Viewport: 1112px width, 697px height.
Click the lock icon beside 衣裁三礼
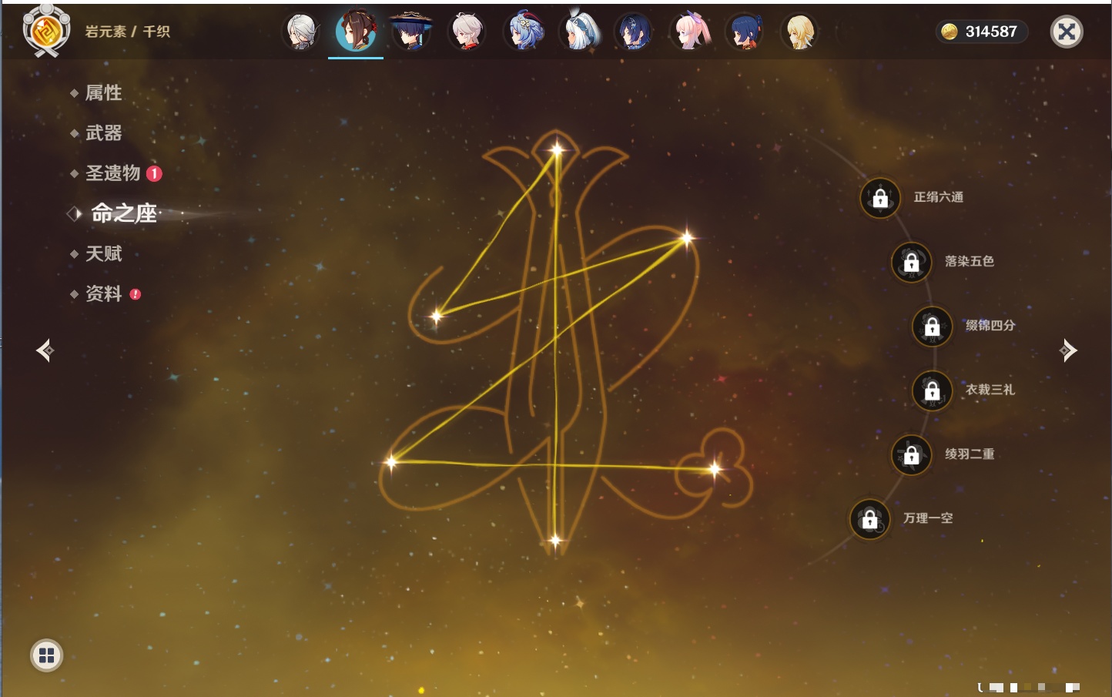pos(932,390)
